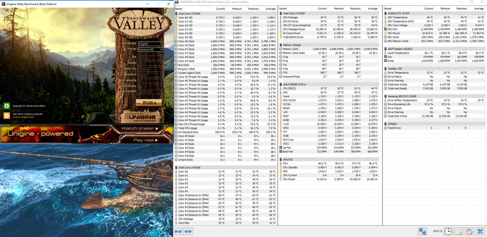Viewport: 487px width, 237px height.
Task: Open the Anti-aliasing dropdown showing x8
Action: 150,81
